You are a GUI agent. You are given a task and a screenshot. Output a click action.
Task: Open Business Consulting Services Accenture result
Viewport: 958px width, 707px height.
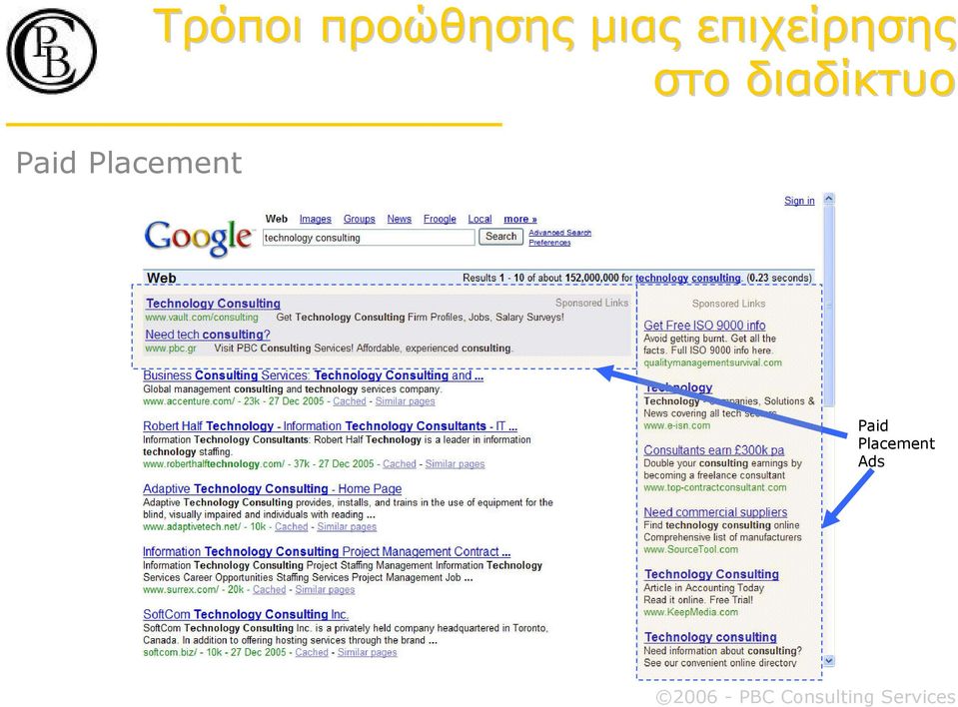[313, 375]
